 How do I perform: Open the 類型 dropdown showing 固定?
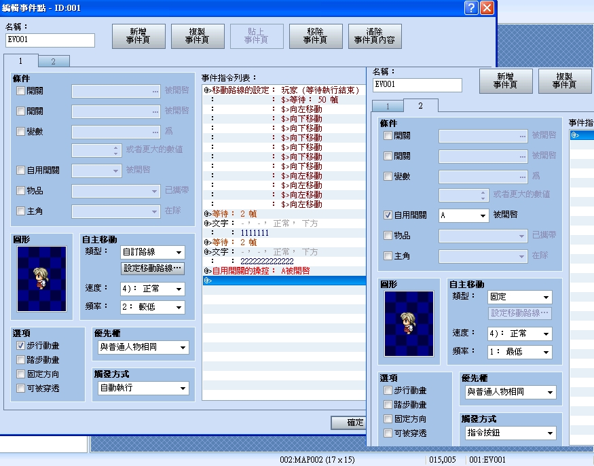coord(520,297)
